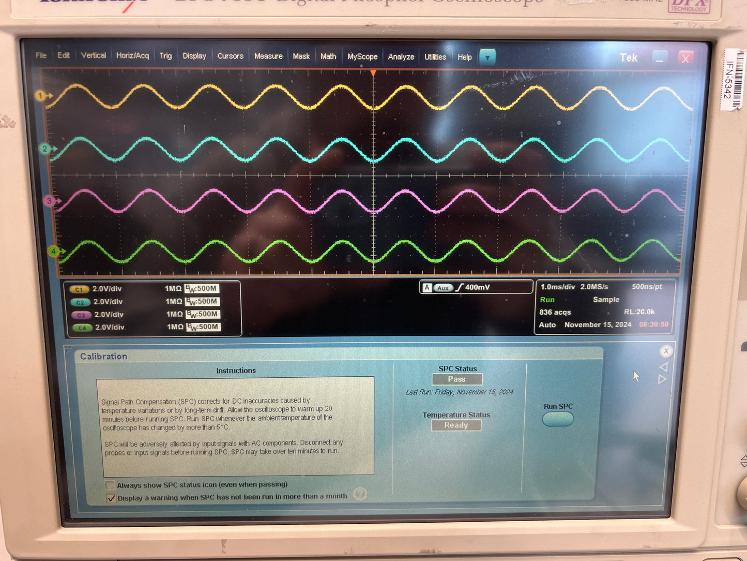Close the Tek application with red X

pyautogui.click(x=685, y=59)
